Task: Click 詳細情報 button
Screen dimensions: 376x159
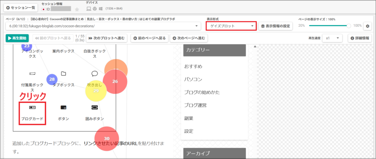Action: tap(360, 38)
